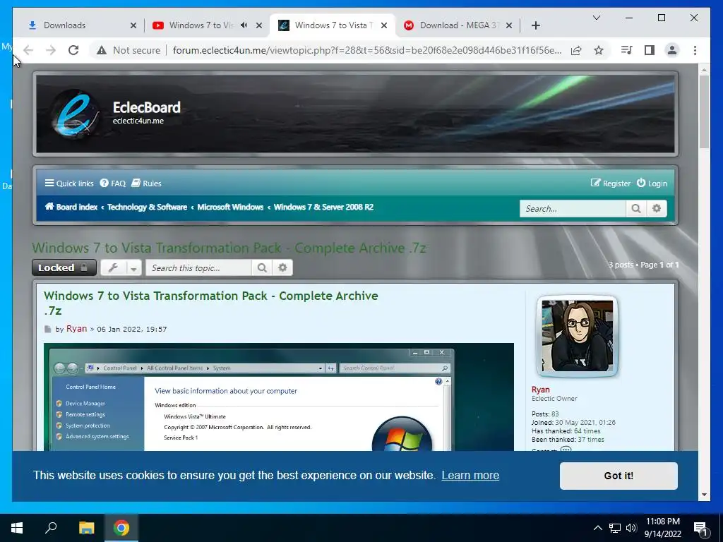Expand the topic tools dropdown arrow
Viewport: 723px width, 542px height.
pyautogui.click(x=133, y=267)
